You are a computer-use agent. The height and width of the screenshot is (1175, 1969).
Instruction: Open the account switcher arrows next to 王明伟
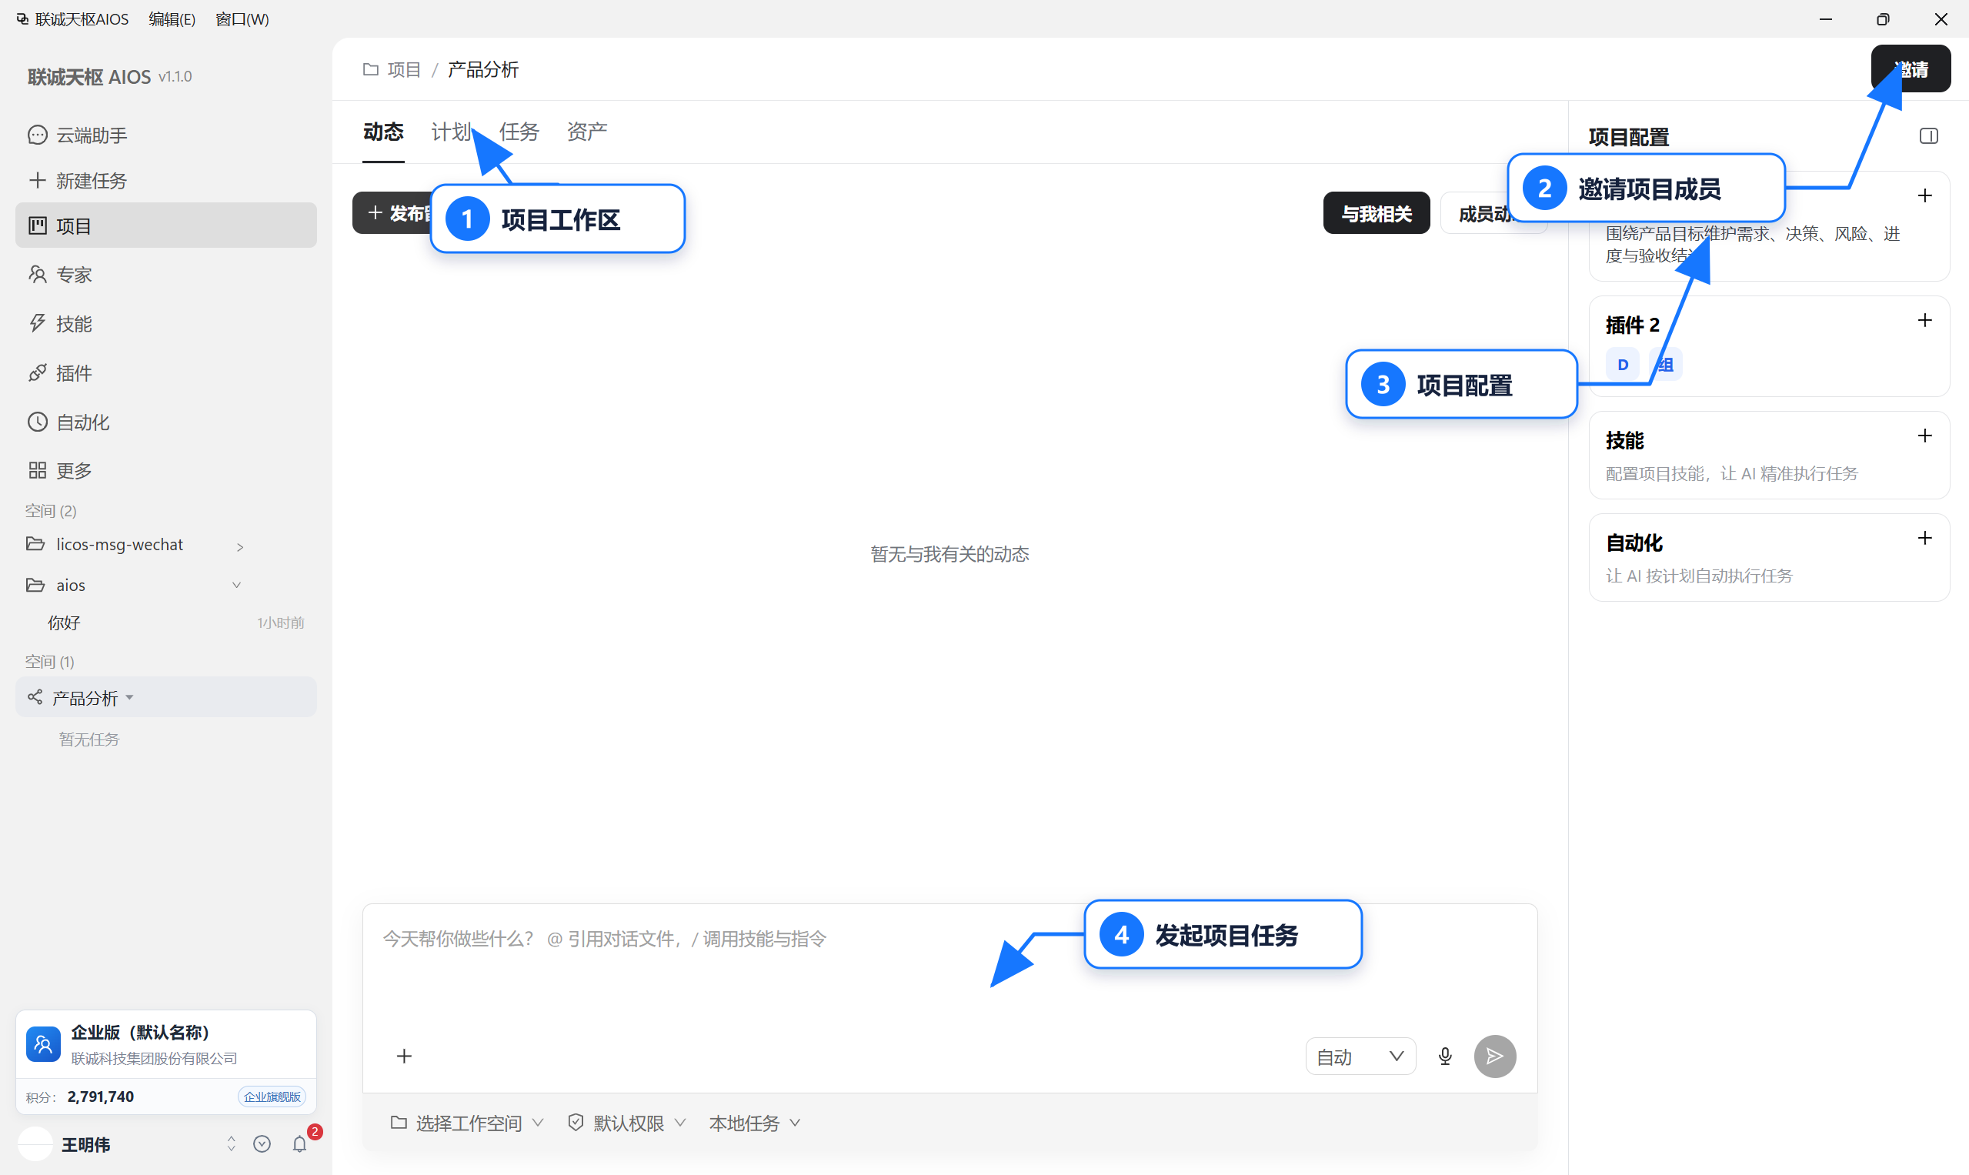231,1144
